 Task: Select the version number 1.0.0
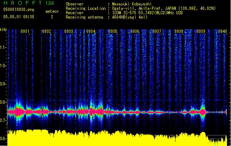(x=50, y=3)
